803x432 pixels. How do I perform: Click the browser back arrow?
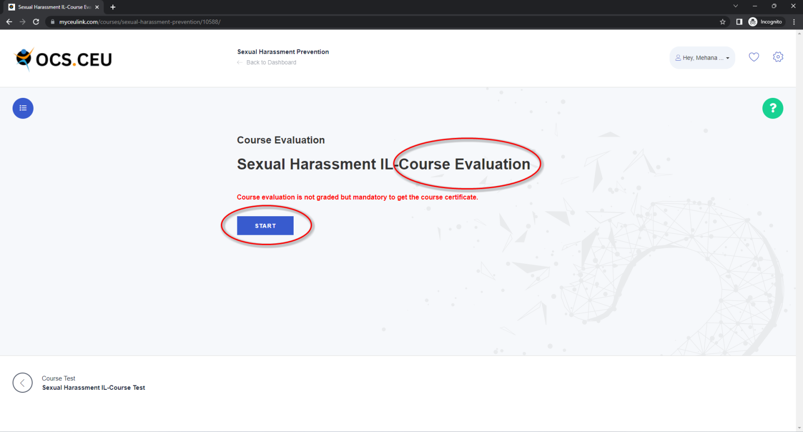pyautogui.click(x=9, y=22)
